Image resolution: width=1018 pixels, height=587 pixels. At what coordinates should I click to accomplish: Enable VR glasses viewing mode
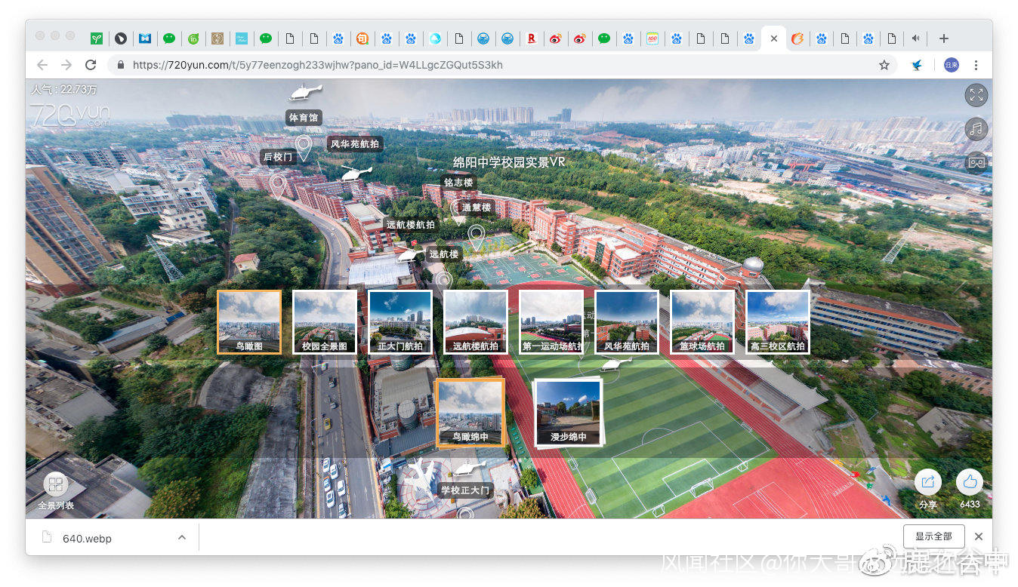click(976, 161)
